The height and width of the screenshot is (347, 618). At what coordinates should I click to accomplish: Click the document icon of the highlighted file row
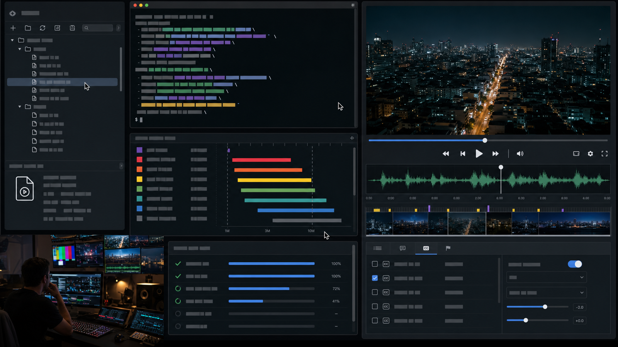click(34, 82)
